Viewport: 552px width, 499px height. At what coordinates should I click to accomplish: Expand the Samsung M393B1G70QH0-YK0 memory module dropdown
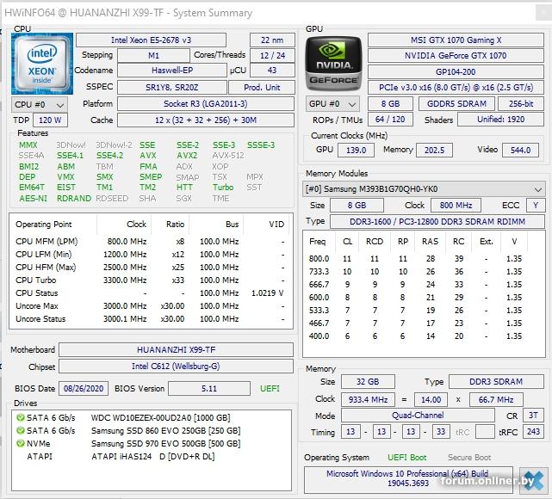(424, 189)
